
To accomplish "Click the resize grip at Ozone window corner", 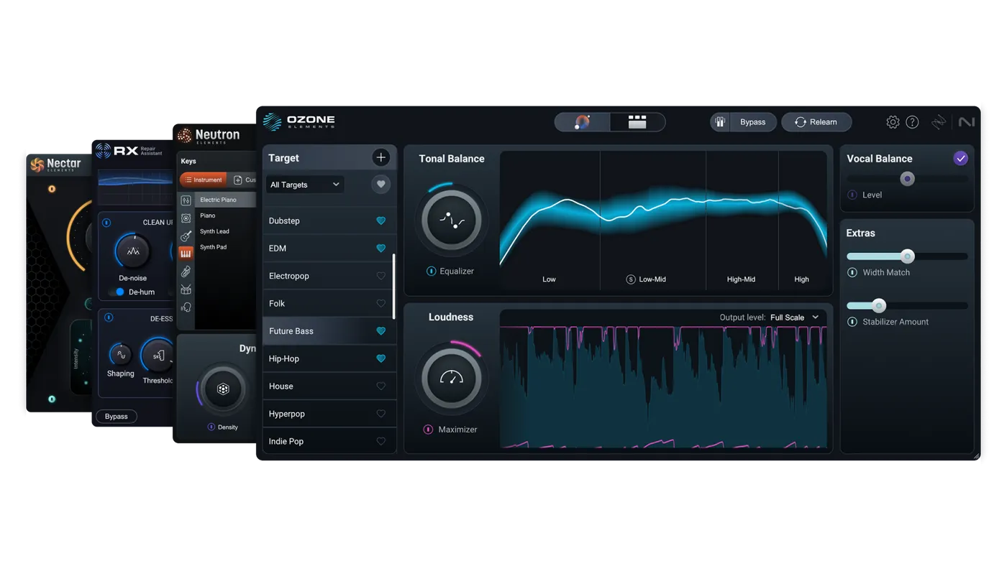I will click(x=976, y=455).
